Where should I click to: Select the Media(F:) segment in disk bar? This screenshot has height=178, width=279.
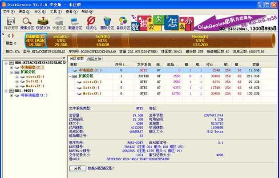click(x=200, y=40)
